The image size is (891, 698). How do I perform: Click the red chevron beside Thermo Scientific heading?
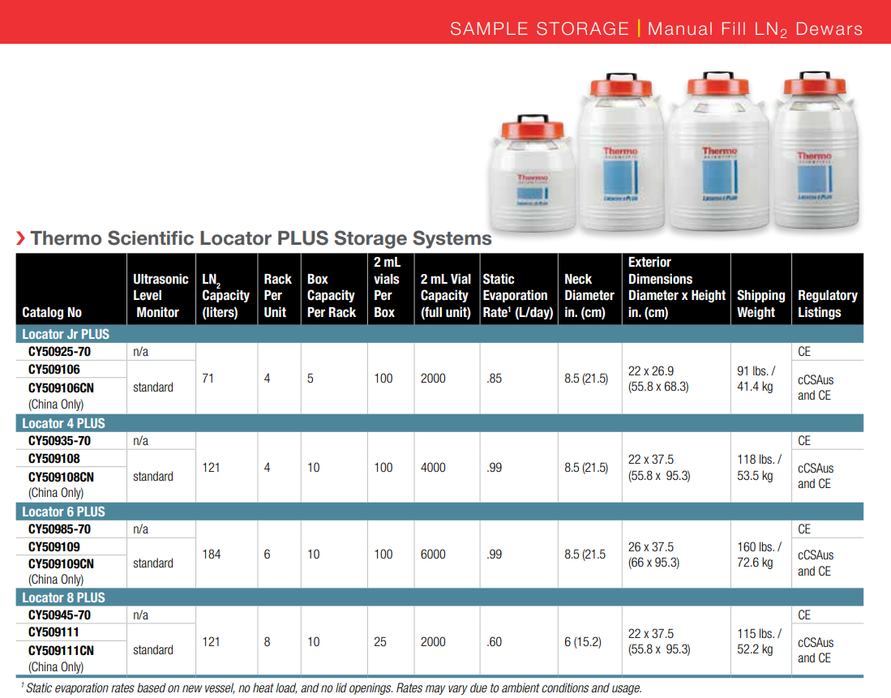pyautogui.click(x=20, y=238)
